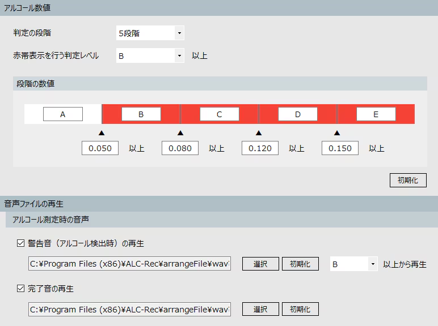
Task: Edit the 0.080 threshold value field
Action: [180, 148]
